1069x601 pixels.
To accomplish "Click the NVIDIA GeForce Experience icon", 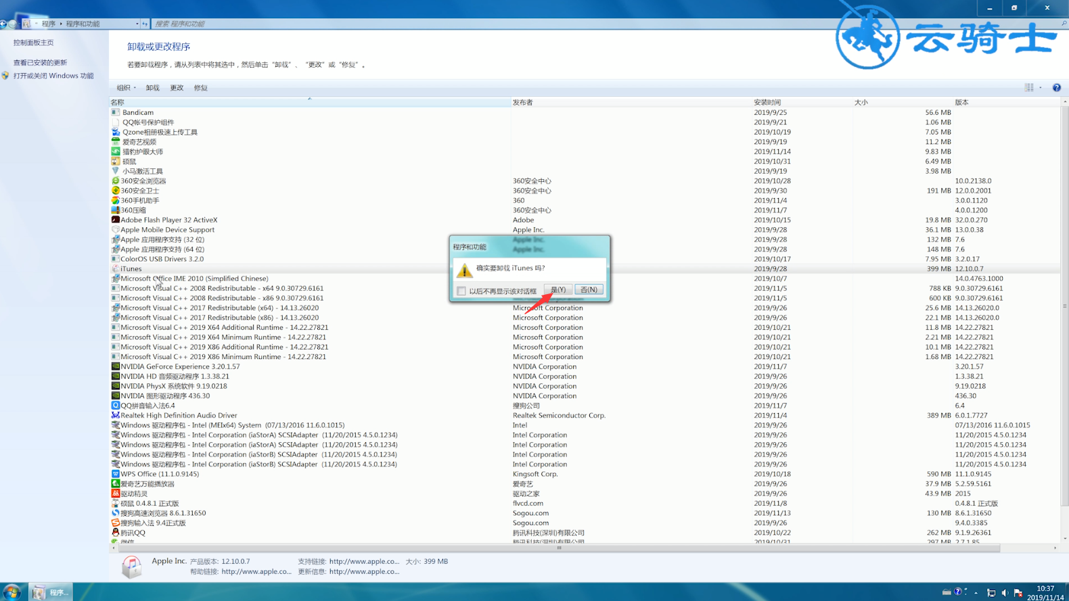I will (116, 366).
